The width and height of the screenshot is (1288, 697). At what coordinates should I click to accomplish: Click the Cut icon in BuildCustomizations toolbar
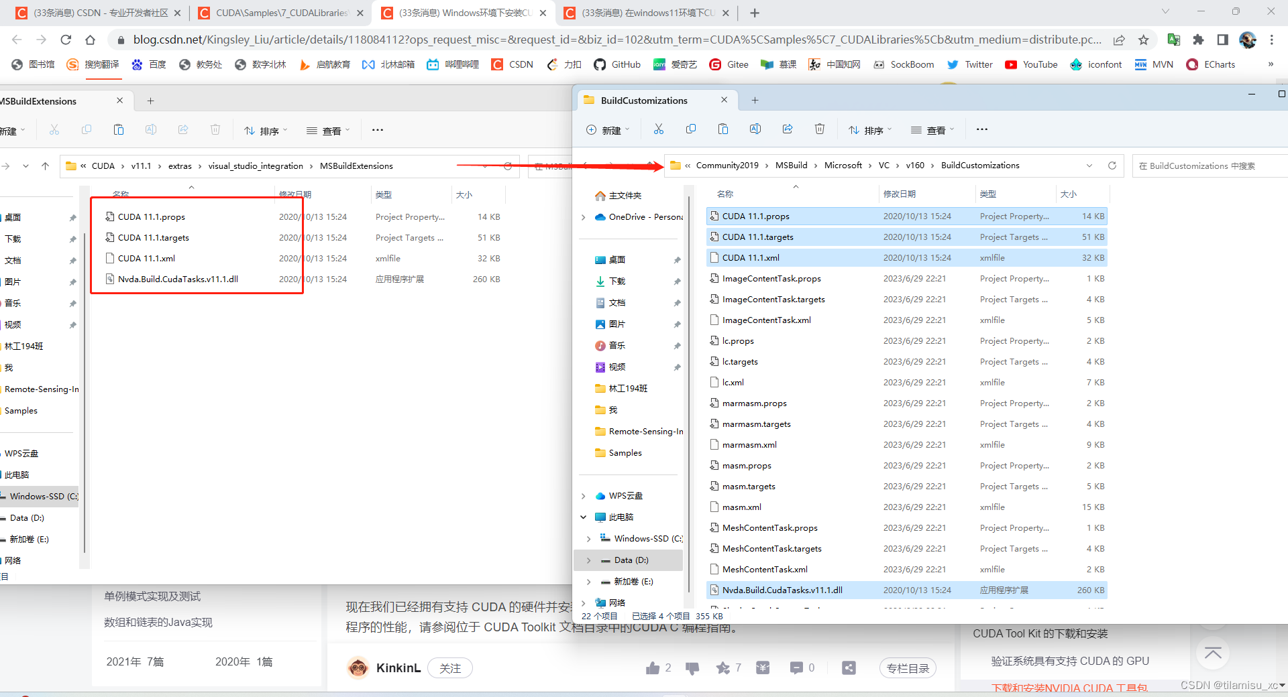coord(658,129)
